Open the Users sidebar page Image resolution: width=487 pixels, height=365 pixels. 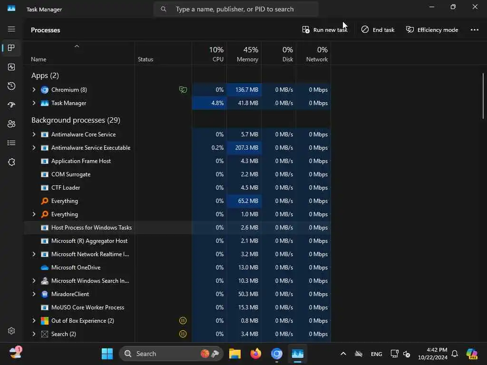click(11, 124)
